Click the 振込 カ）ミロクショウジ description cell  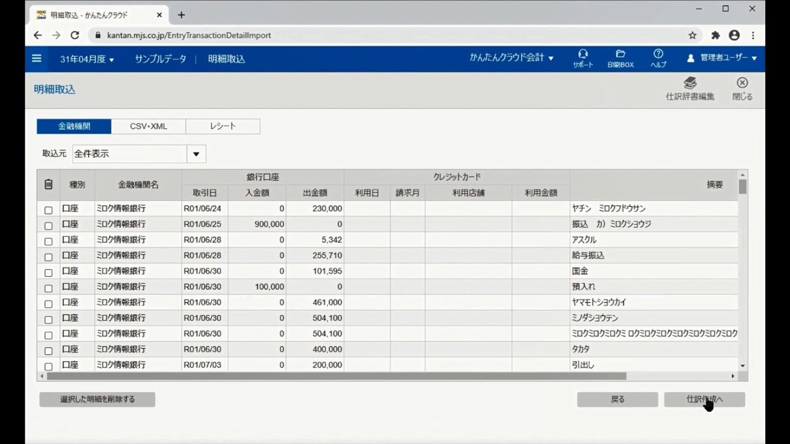click(654, 224)
